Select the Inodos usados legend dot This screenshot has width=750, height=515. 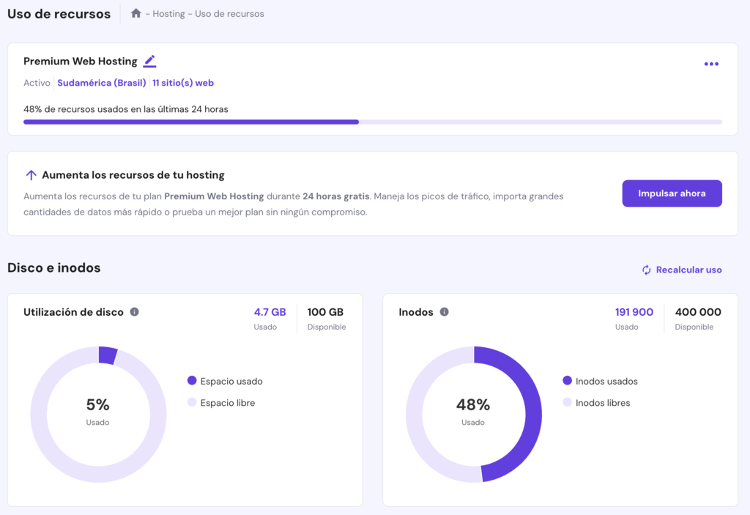coord(567,381)
